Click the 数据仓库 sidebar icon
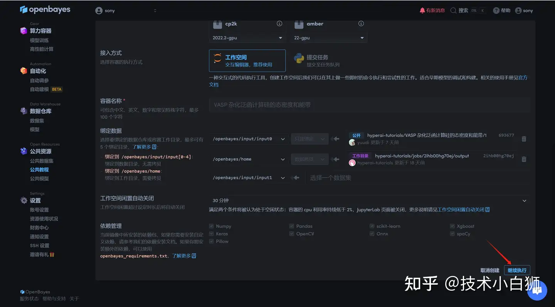Screen dimensions: 555x307 [x=24, y=111]
